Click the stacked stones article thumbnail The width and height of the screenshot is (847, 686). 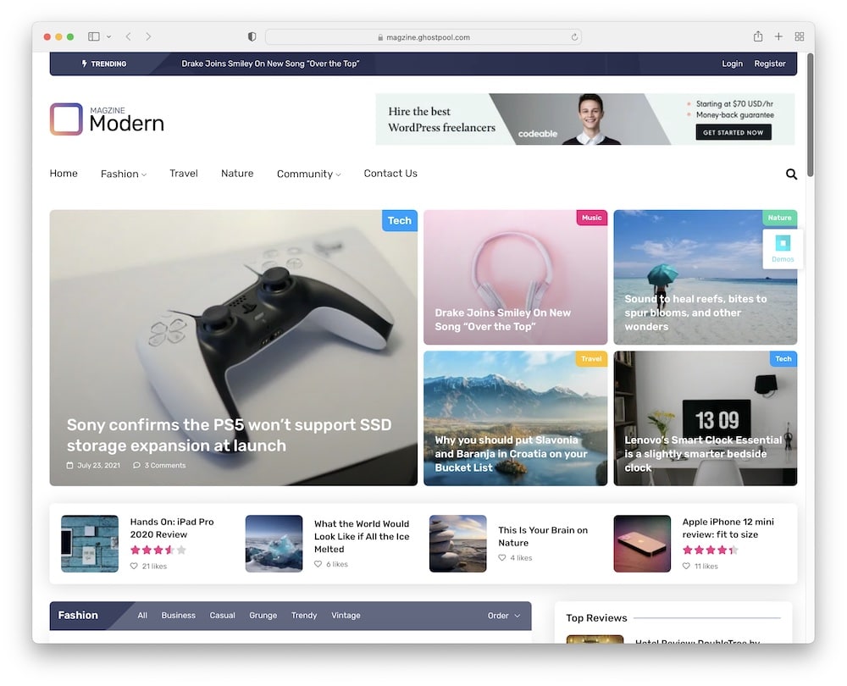(457, 544)
